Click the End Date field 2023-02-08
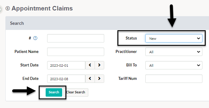The image size is (209, 108). 66,79
